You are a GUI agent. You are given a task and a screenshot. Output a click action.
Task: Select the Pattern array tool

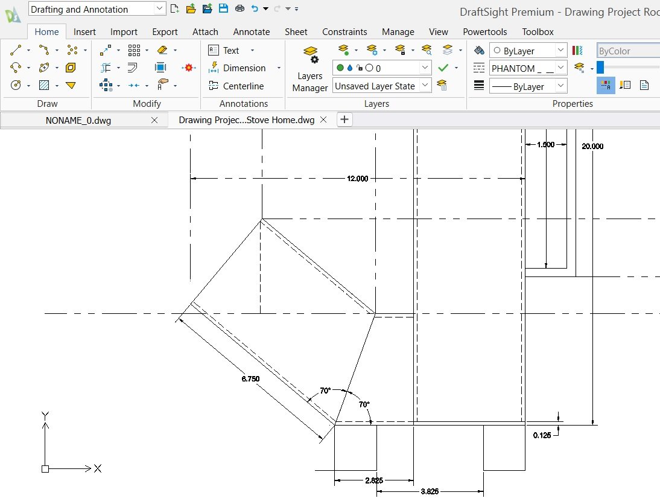[x=134, y=50]
